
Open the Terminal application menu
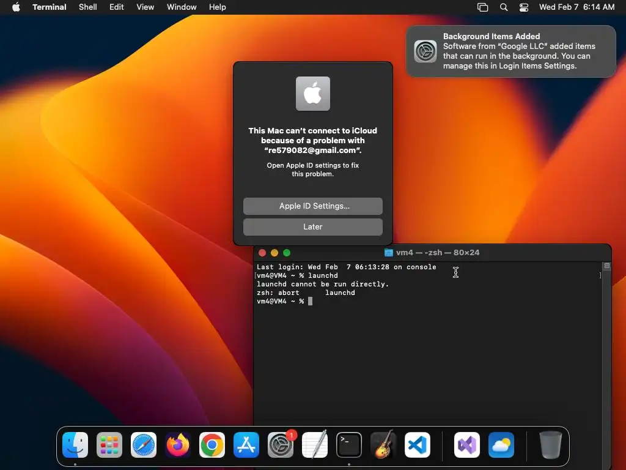[50, 7]
